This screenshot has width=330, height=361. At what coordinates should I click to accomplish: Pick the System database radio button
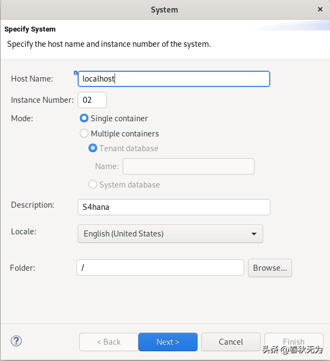(93, 185)
